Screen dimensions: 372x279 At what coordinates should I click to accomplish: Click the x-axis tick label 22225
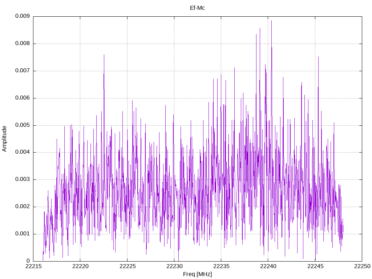128,266
